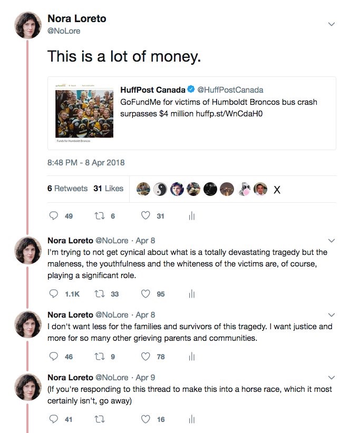Reply to the main 'This is a lot of money' tweet
This screenshot has width=350, height=433.
[53, 215]
